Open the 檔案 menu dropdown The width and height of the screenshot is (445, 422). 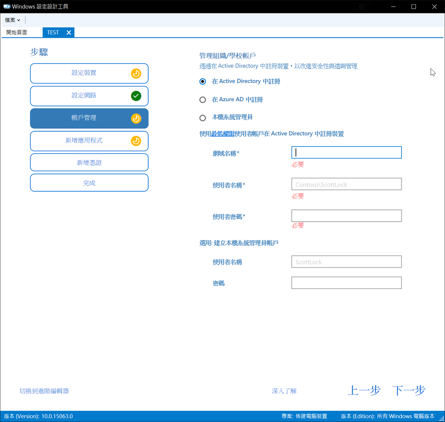coord(13,20)
